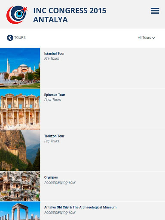Click Post Tours label under Ephesus Tour
The height and width of the screenshot is (220, 165).
pyautogui.click(x=52, y=100)
